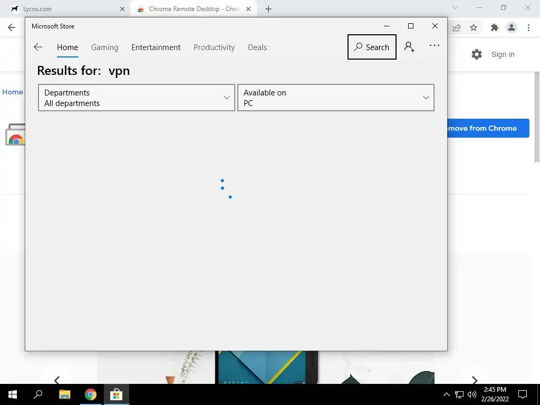Show previous screenshot in web store carousel
This screenshot has width=540, height=405.
coord(57,380)
